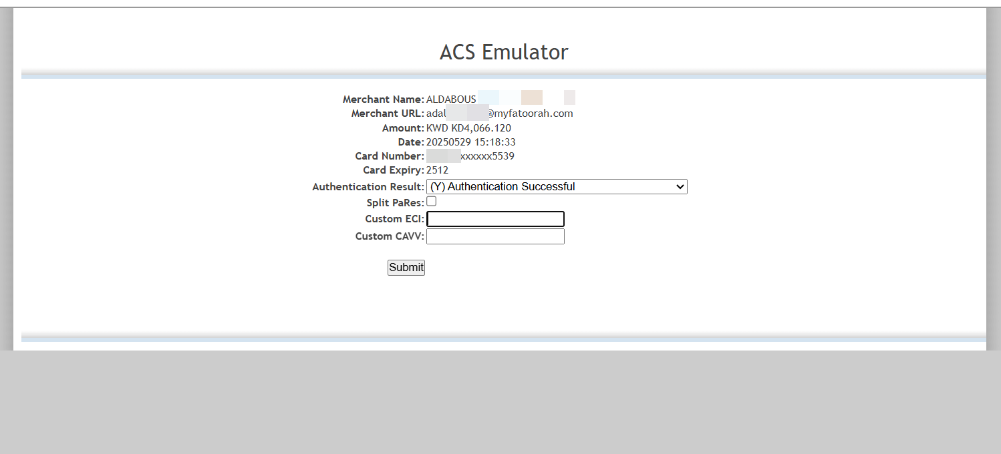Click the 2512 card expiry value

click(437, 170)
